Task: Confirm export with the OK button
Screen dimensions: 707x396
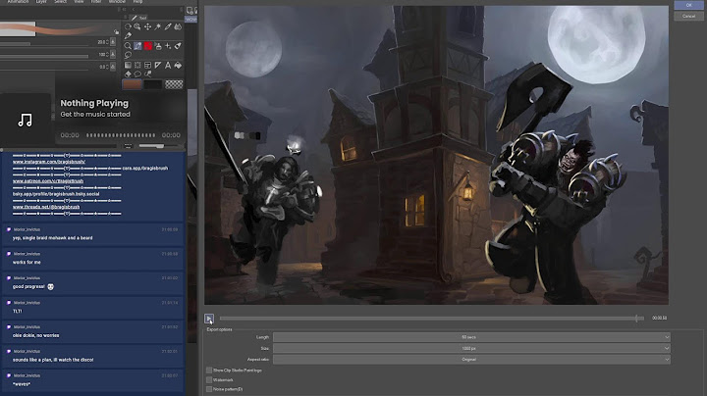Action: click(x=688, y=5)
